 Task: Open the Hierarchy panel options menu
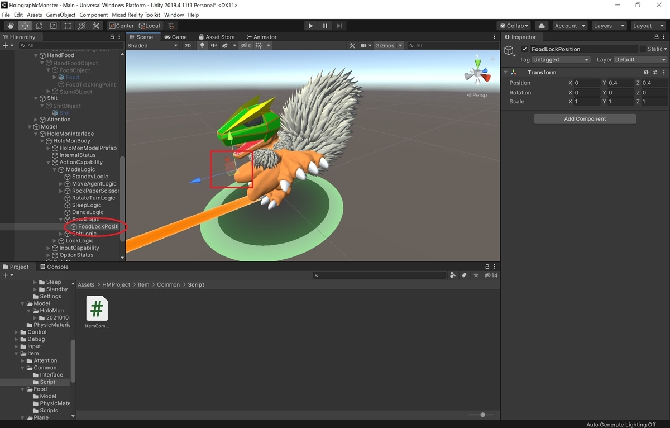[121, 37]
